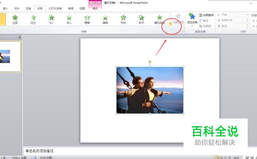Apply the 形状 (Shape) animation effect

point(123,19)
